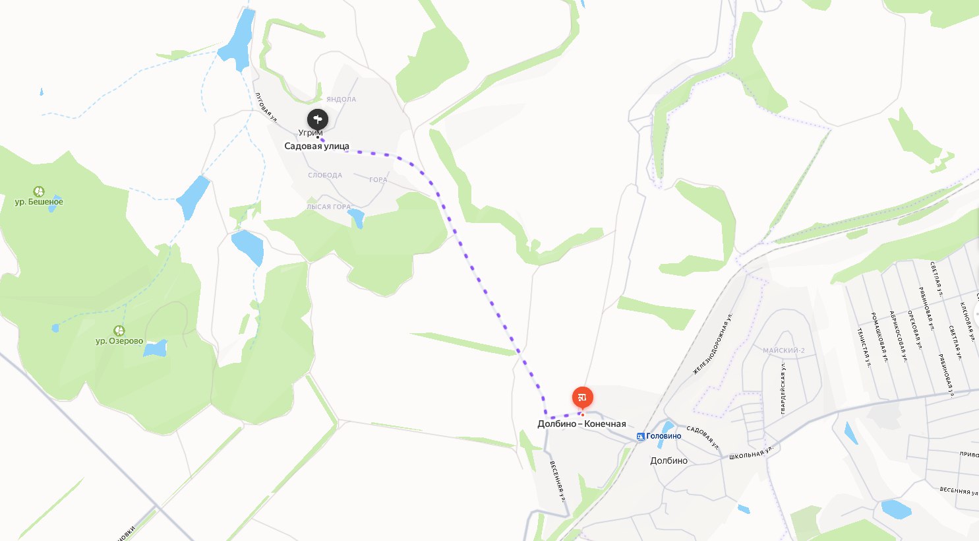Select the Долбино – Конечная destination label
The height and width of the screenshot is (541, 979).
tap(581, 424)
